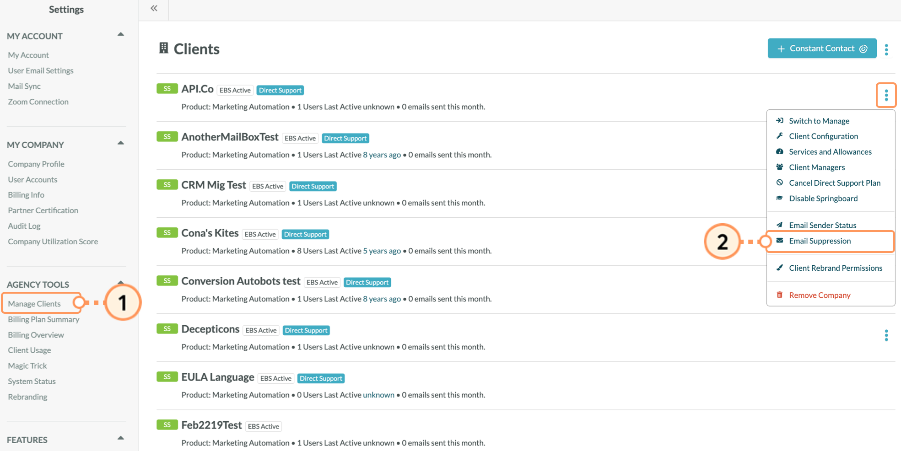Open Billing Plan Summary in sidebar
The image size is (901, 451).
pos(43,319)
